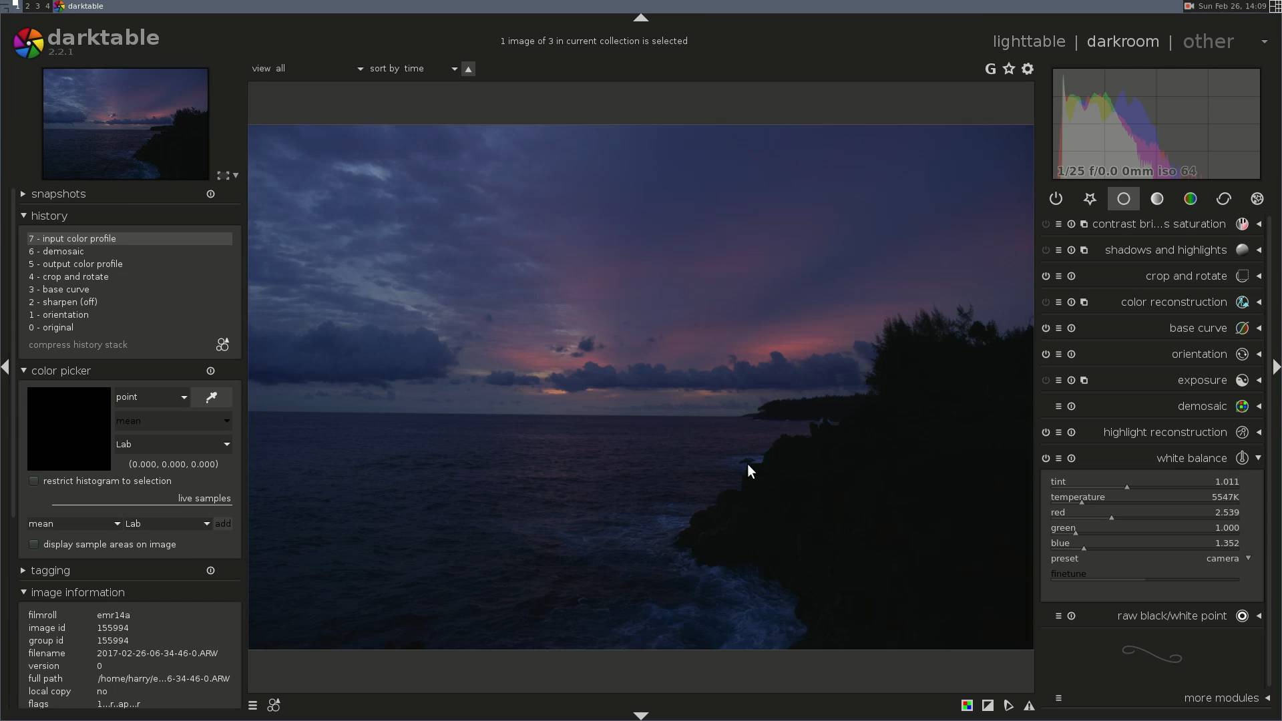Click the gamut check warning triangle icon
1282x721 pixels.
coord(1029,706)
